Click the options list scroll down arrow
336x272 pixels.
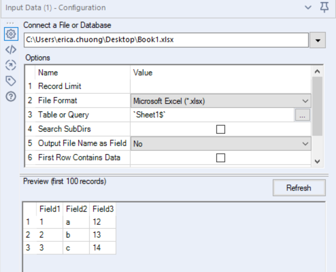click(317, 161)
